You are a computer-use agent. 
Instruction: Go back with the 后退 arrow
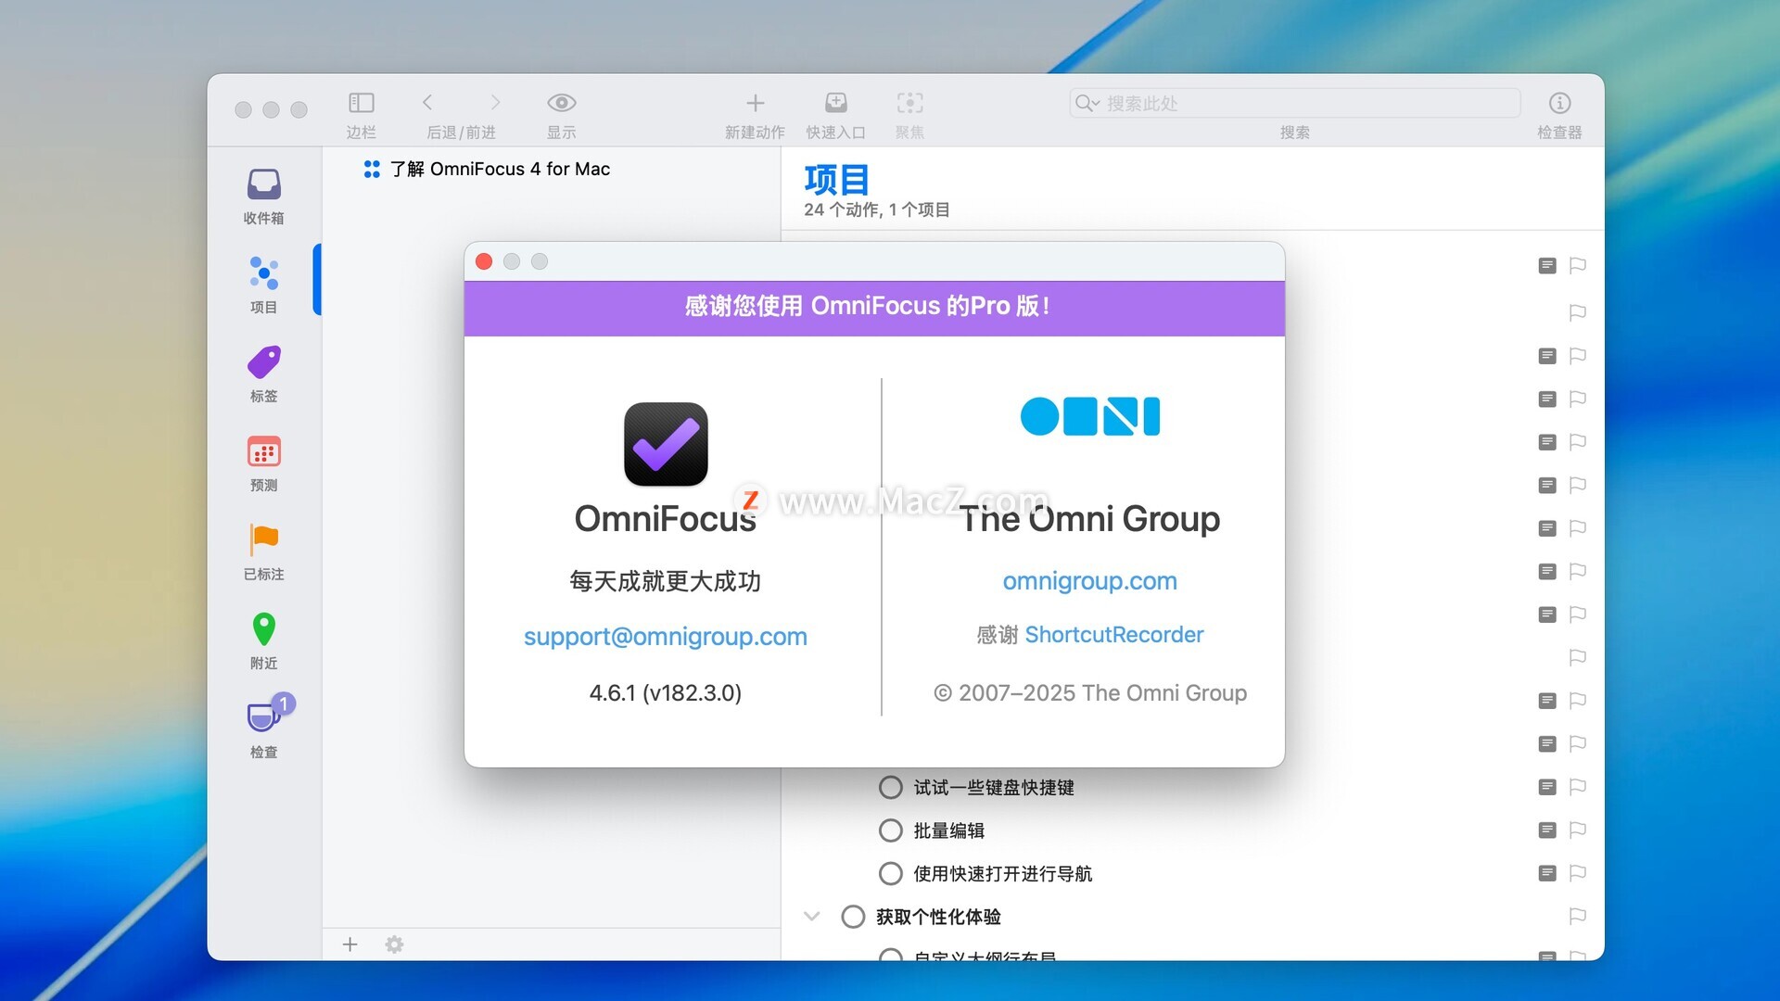(427, 103)
